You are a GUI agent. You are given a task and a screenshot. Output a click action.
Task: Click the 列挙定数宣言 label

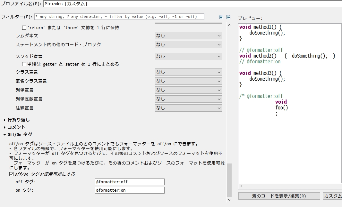tap(29, 99)
